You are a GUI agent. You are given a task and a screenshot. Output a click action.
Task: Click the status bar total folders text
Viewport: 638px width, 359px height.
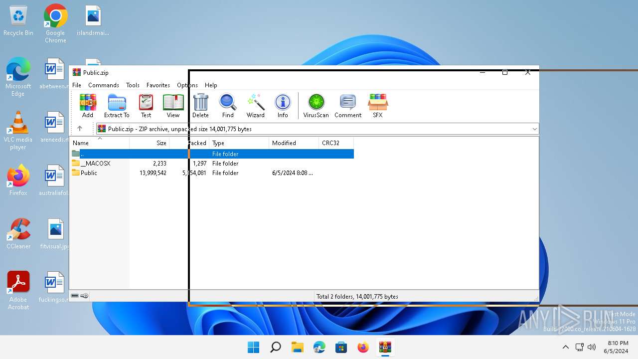coord(357,297)
